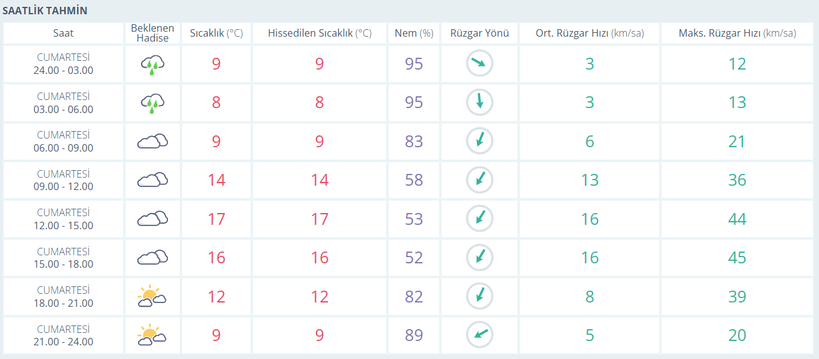Select the max wind speed value 45

click(x=737, y=258)
